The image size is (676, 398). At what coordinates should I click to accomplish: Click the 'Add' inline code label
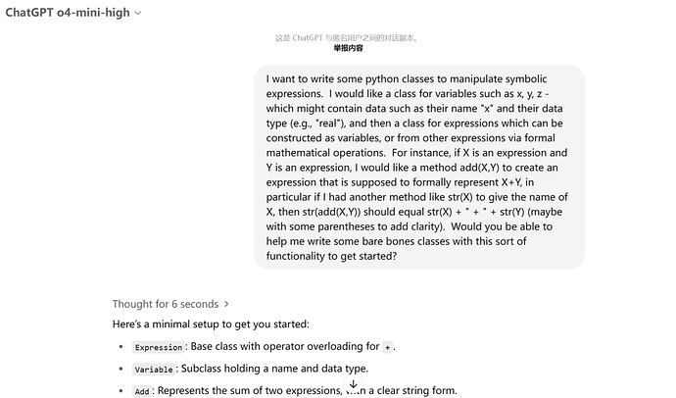point(142,391)
